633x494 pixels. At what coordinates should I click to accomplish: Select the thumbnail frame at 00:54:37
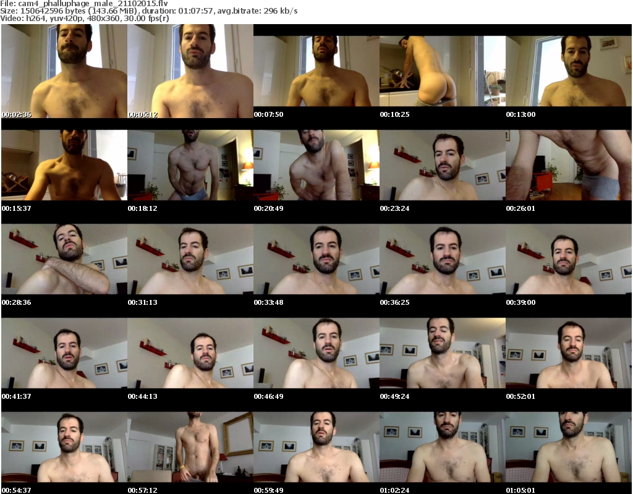(x=64, y=447)
